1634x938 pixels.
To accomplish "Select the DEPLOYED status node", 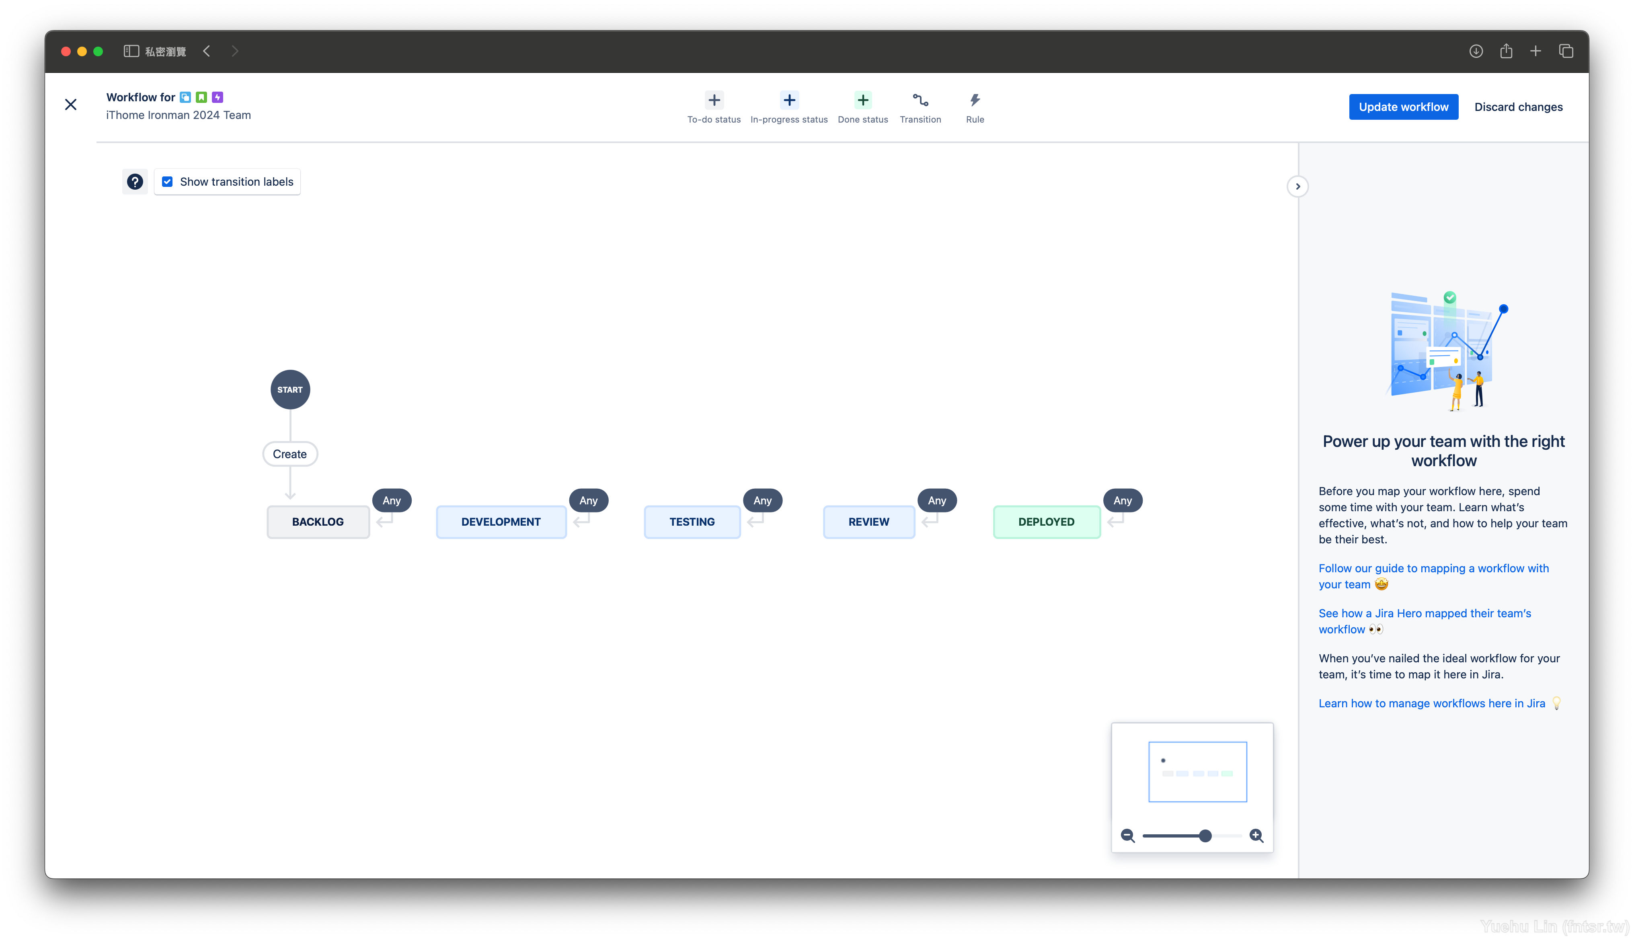I will [1046, 520].
